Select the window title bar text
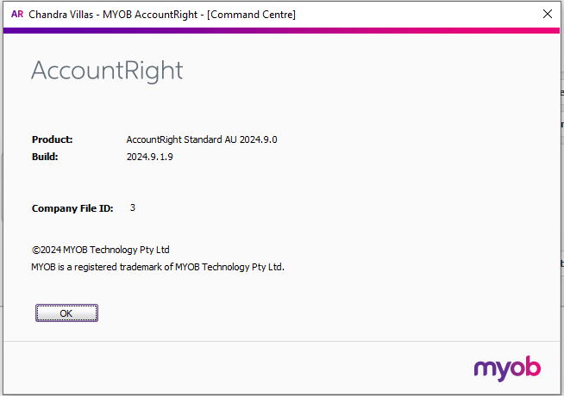The image size is (564, 396). [162, 15]
